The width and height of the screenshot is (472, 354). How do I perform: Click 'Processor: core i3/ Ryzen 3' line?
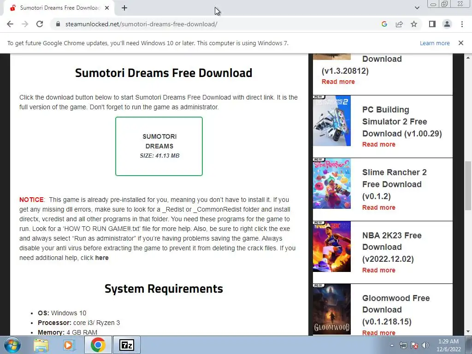[x=79, y=323]
